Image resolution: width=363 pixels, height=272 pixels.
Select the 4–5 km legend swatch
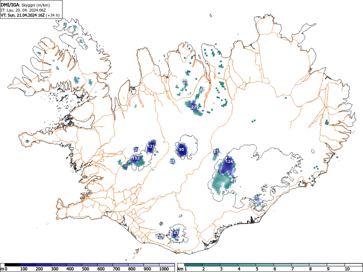click(247, 265)
